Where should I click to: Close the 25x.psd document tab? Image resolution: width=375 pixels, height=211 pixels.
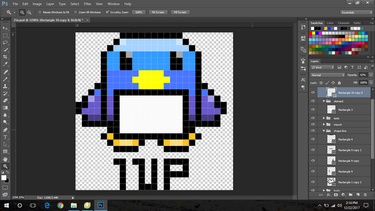[87, 20]
